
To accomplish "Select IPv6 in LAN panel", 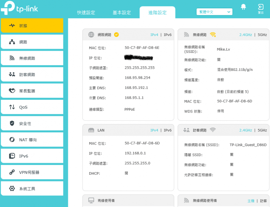I will coord(168,130).
